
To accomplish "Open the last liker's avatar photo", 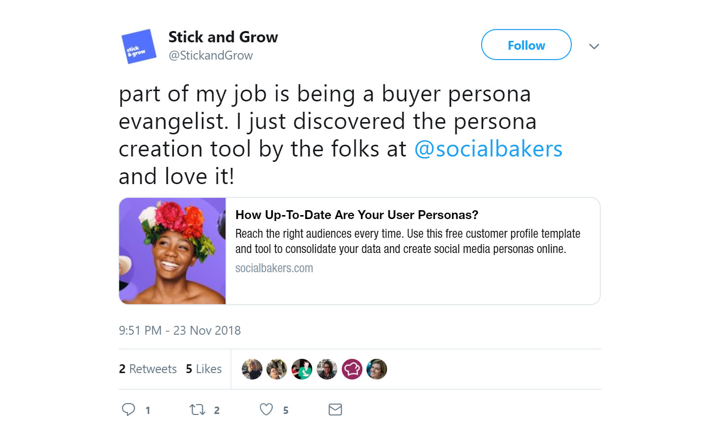I will coord(377,369).
